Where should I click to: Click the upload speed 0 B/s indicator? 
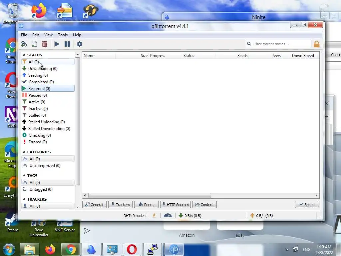261,216
